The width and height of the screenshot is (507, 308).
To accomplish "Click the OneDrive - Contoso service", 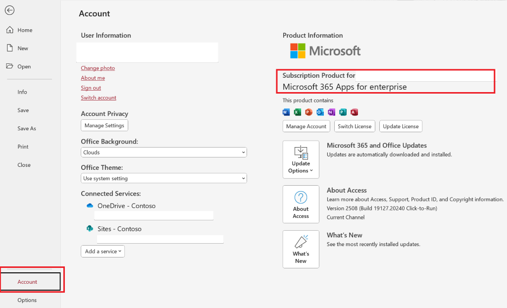I will (x=126, y=206).
